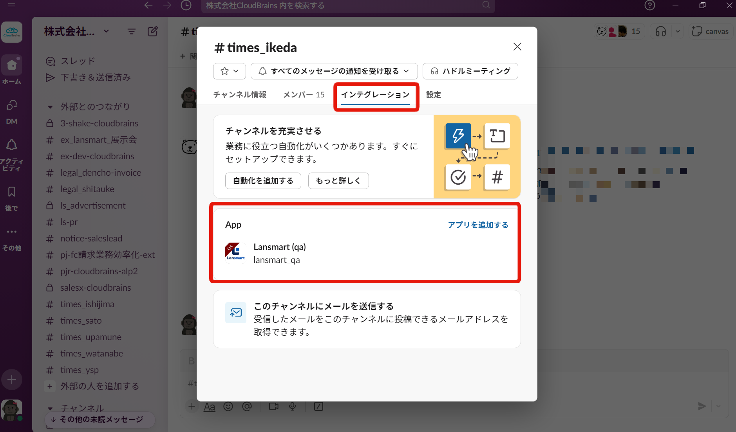Close the times_ikeda channel details dialog
736x432 pixels.
click(517, 47)
